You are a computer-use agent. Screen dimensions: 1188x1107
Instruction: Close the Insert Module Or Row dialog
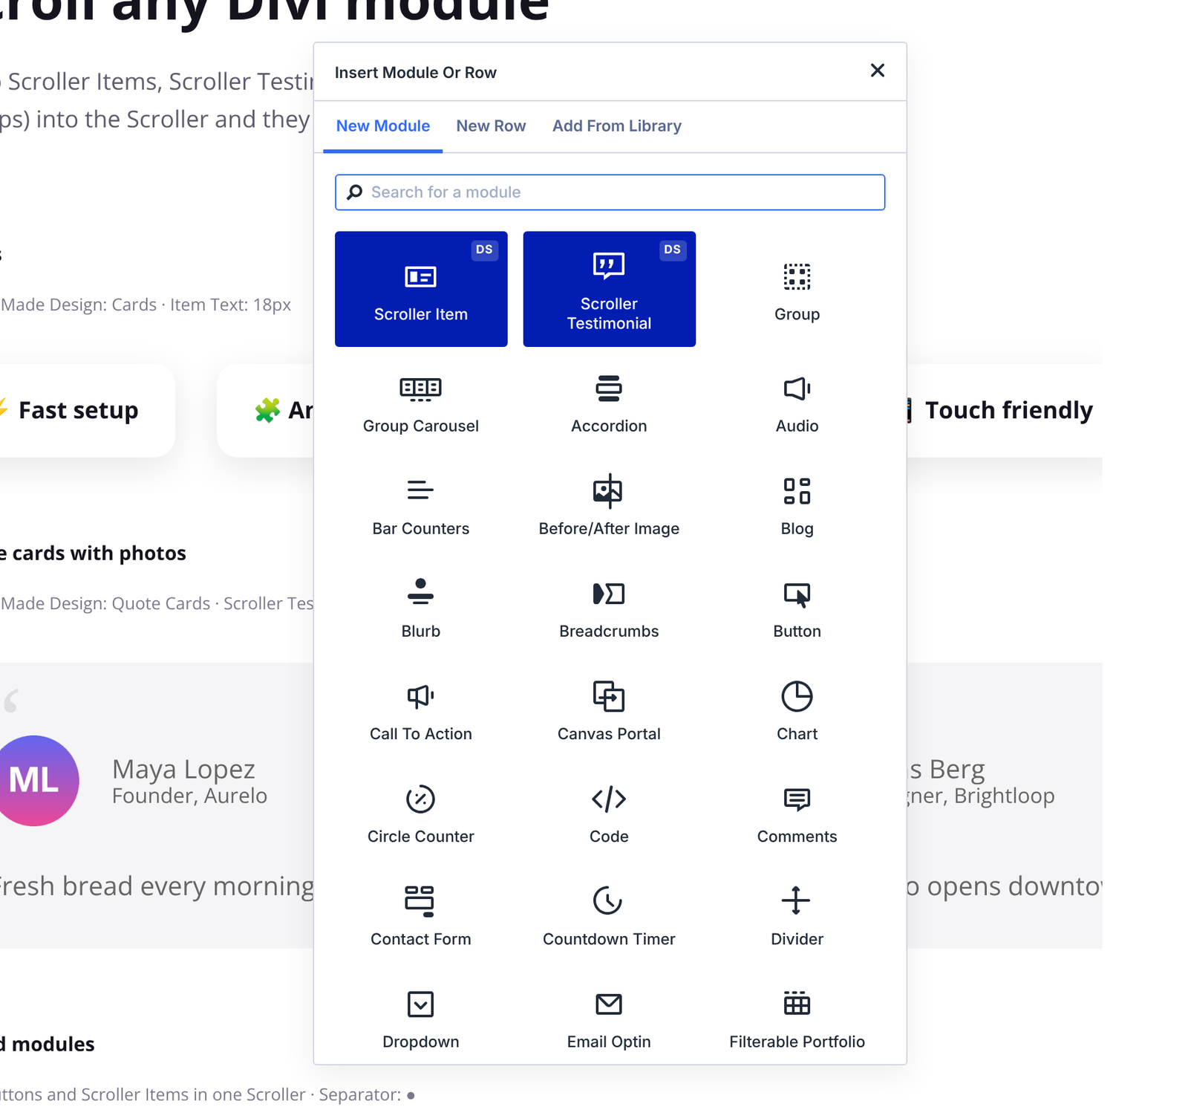[x=878, y=71]
